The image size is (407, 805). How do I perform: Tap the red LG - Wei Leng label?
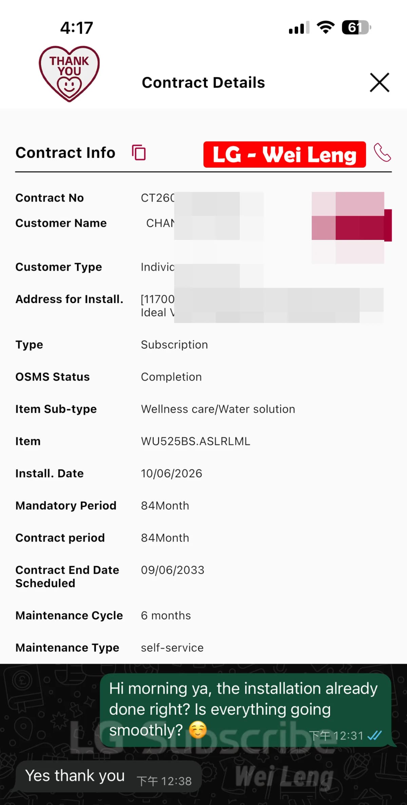click(285, 154)
